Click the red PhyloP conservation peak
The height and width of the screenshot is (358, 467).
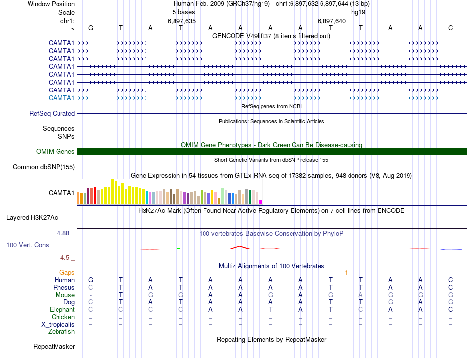tap(240, 247)
